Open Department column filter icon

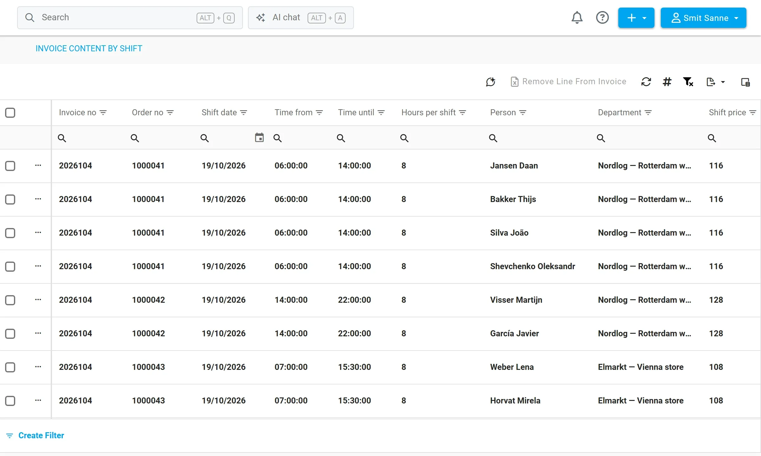(648, 112)
